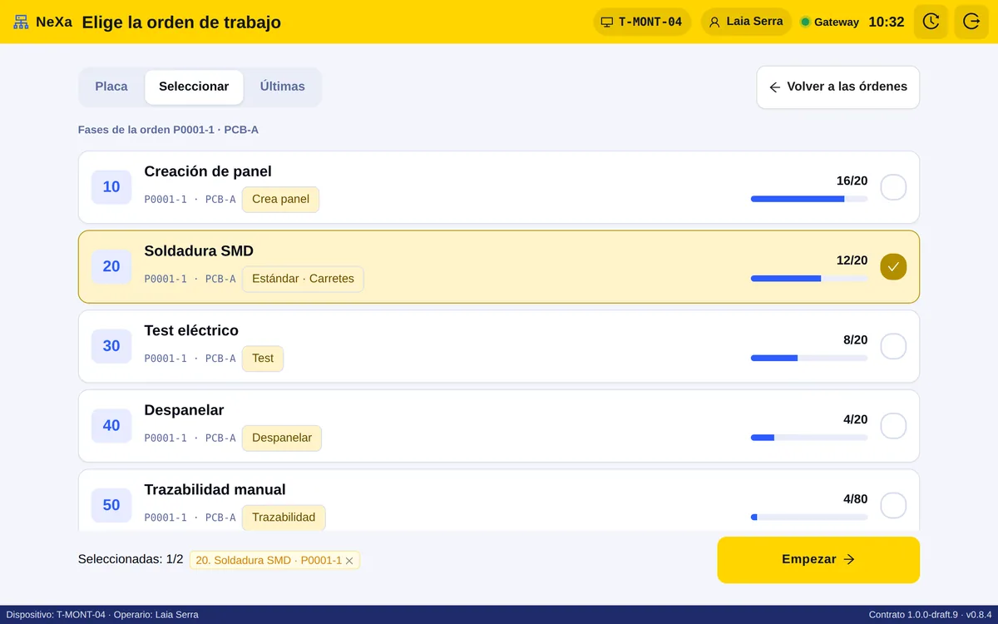Viewport: 998px width, 624px height.
Task: Click the phase number 10 badge
Action: (111, 187)
